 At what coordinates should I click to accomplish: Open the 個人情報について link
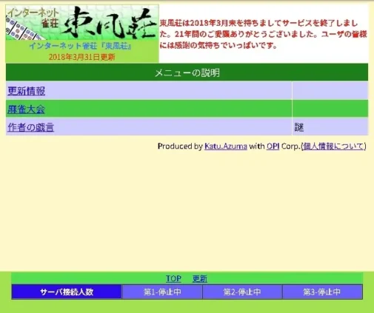[333, 147]
